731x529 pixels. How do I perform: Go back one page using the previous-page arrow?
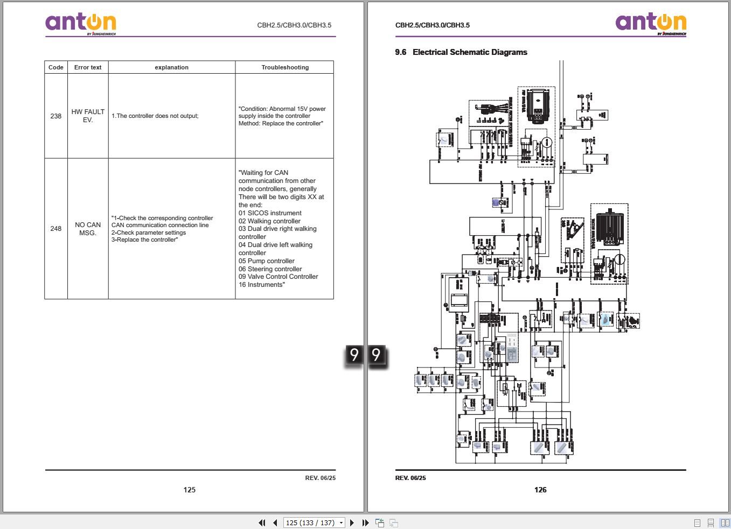pyautogui.click(x=274, y=523)
